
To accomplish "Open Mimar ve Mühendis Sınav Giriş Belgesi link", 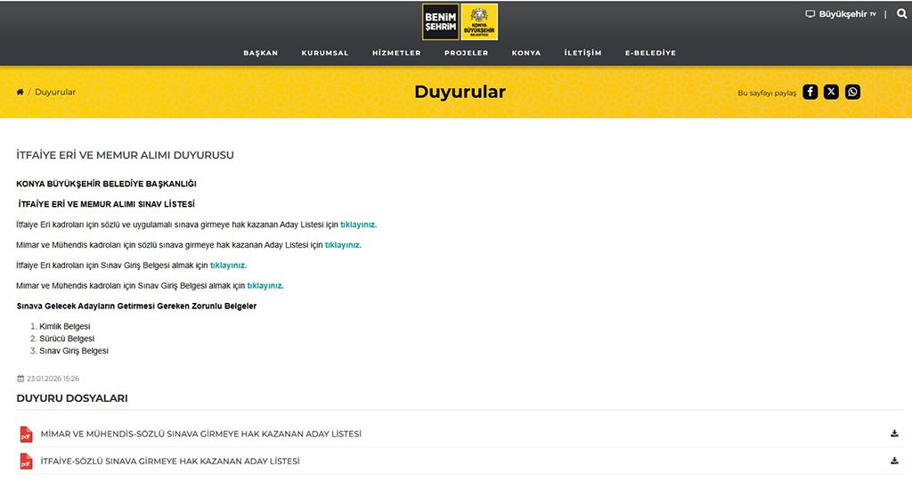I will click(265, 286).
